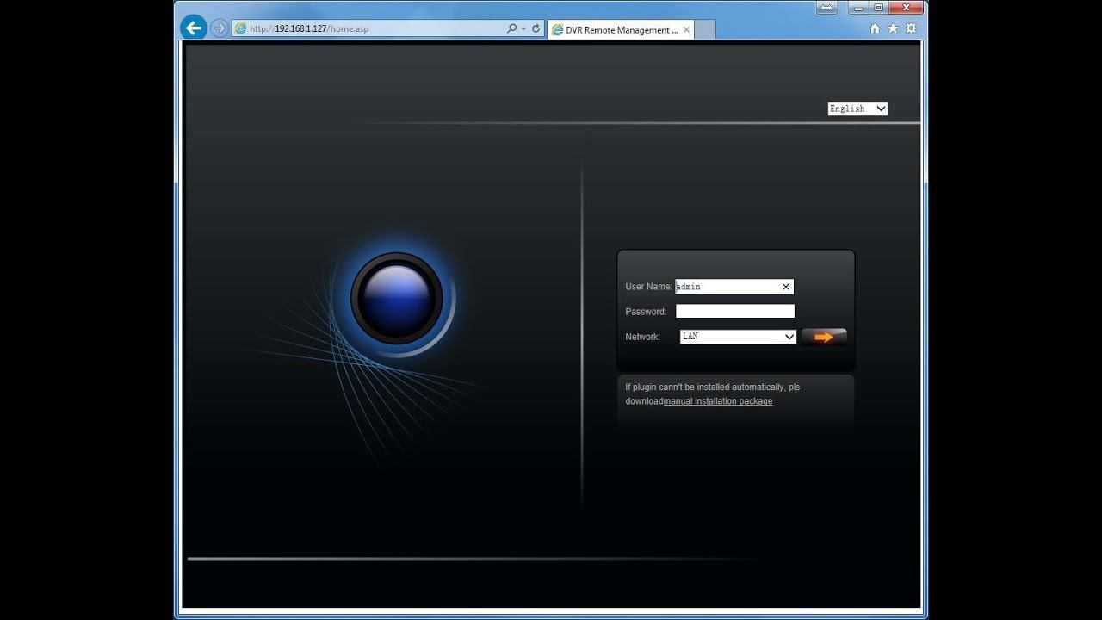Open Favorites star icon
Screen dimensions: 1102x620
[893, 28]
